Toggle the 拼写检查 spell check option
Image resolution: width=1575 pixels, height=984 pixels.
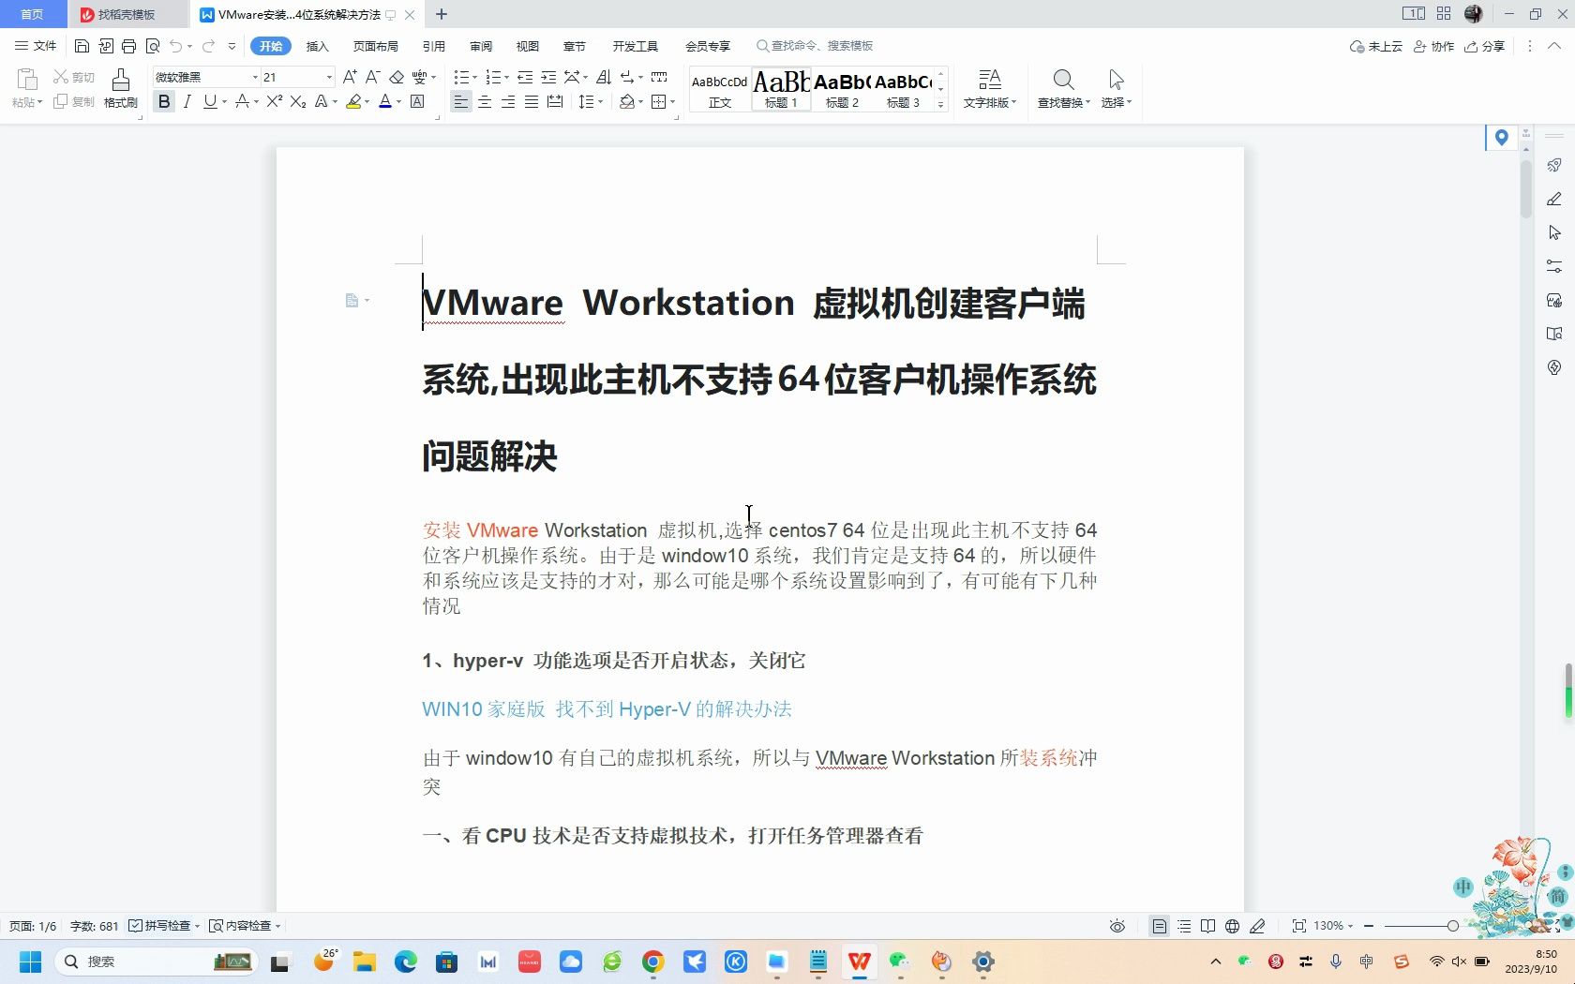(x=163, y=926)
